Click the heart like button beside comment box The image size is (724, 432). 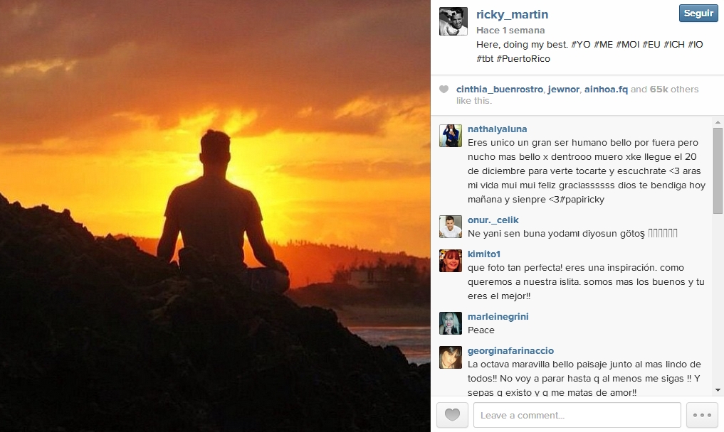[x=452, y=415]
